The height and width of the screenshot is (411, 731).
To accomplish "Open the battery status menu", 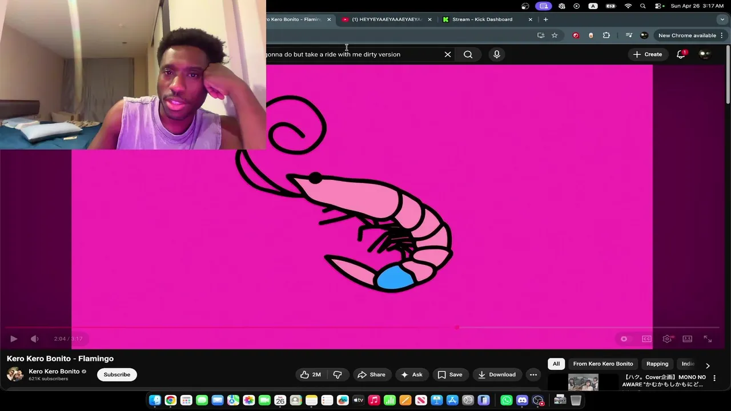I will [x=610, y=6].
